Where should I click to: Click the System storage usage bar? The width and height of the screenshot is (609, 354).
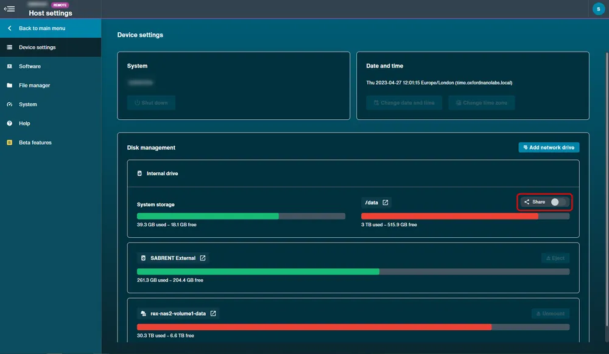click(241, 216)
